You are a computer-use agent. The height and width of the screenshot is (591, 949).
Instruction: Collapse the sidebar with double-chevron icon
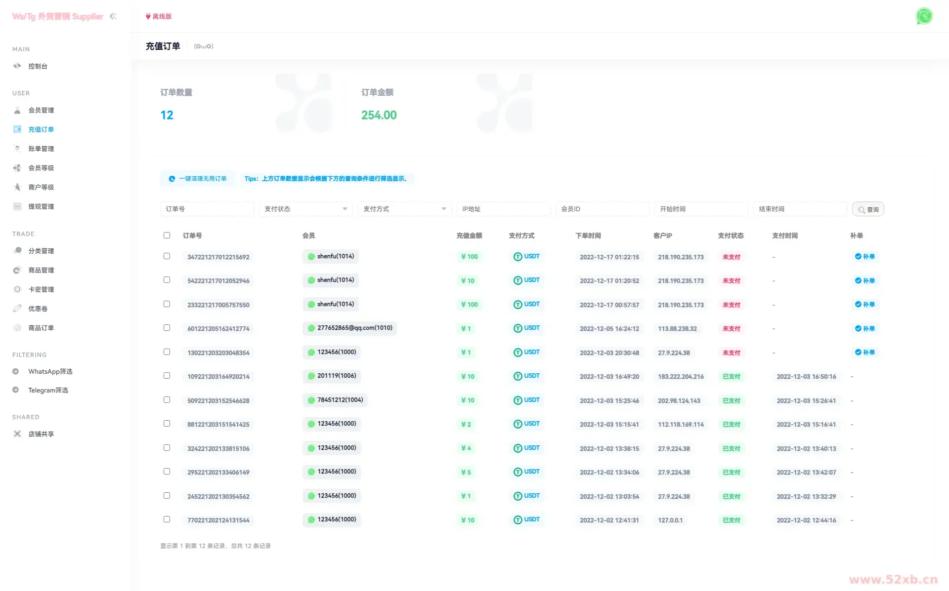point(113,16)
